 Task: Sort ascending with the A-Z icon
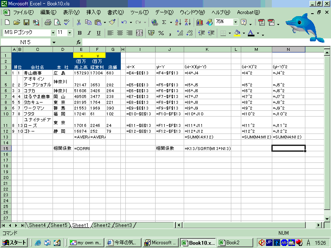click(x=178, y=22)
